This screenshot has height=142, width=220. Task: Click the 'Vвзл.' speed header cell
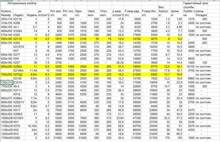(91, 11)
